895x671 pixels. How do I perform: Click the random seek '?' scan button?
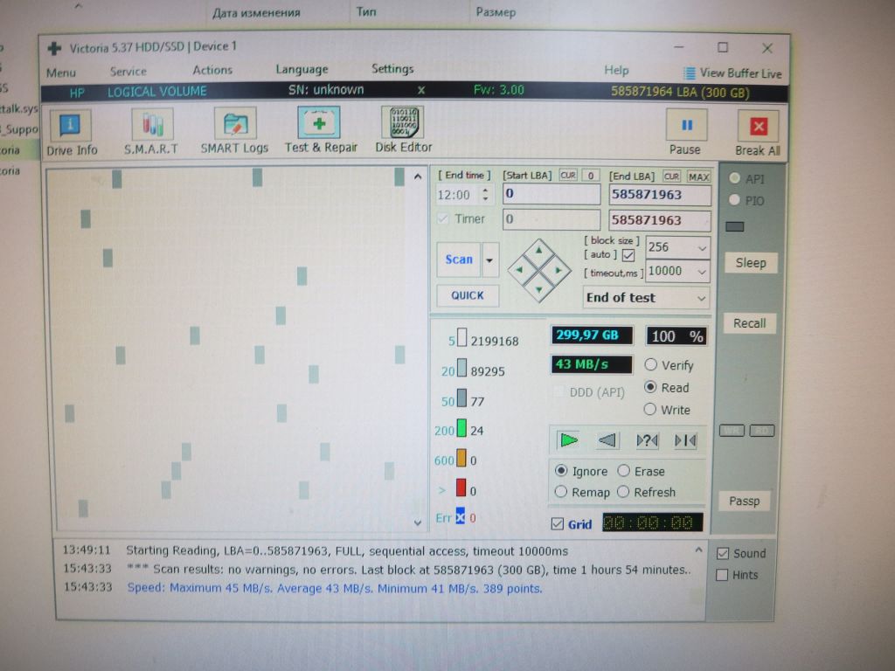(x=647, y=440)
